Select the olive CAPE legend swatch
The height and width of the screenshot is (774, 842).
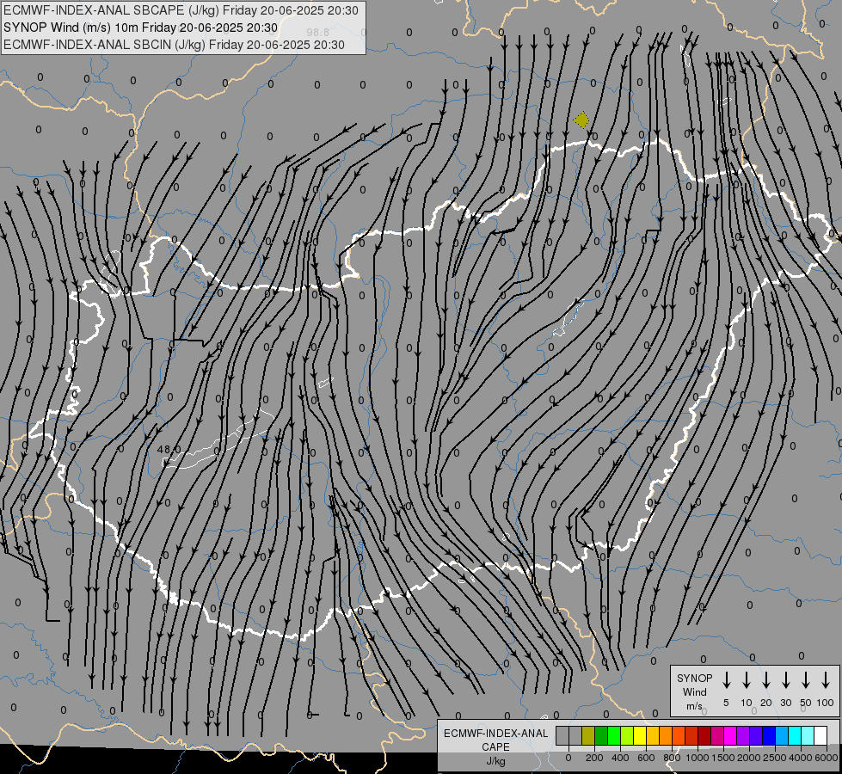pos(588,735)
